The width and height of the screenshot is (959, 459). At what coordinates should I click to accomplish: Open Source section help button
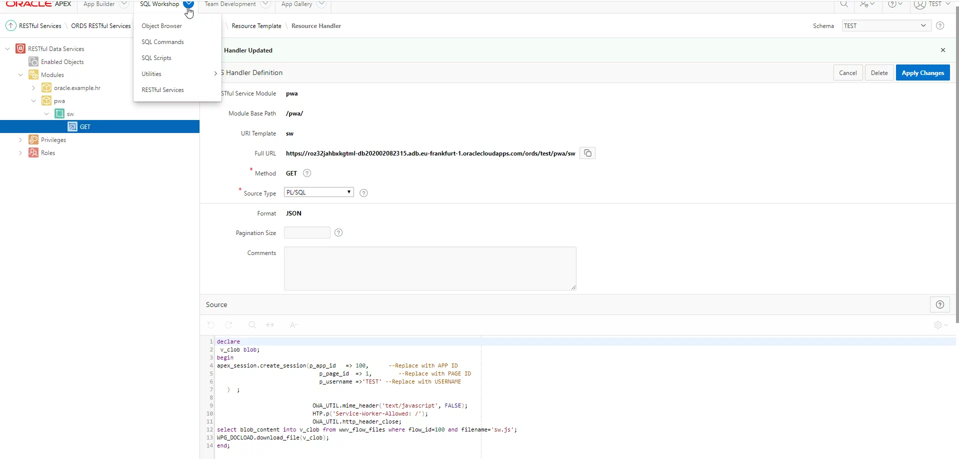tap(940, 304)
